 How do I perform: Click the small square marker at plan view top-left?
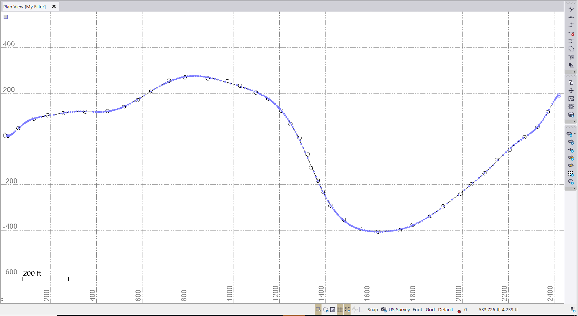pyautogui.click(x=6, y=17)
